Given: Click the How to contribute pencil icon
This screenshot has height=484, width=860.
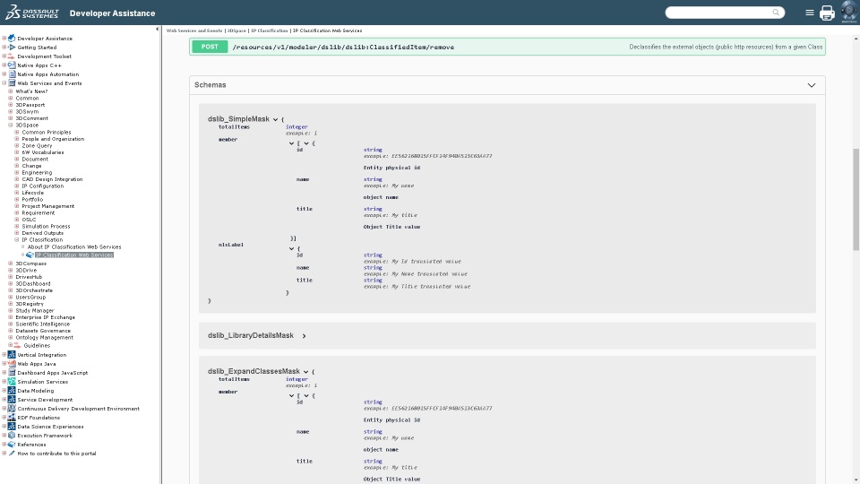Looking at the screenshot, I should pos(12,454).
